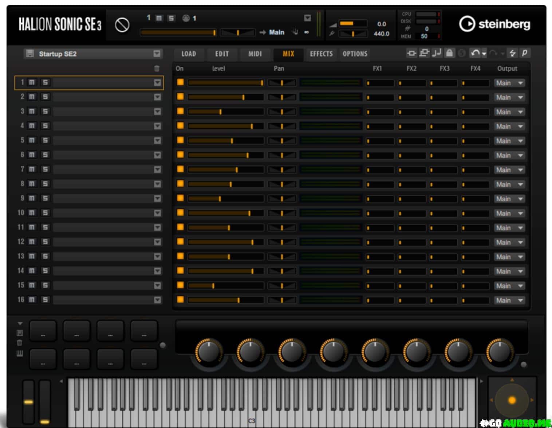552x428 pixels.
Task: Click the lightning bolt MIDI reset icon
Action: [x=512, y=53]
